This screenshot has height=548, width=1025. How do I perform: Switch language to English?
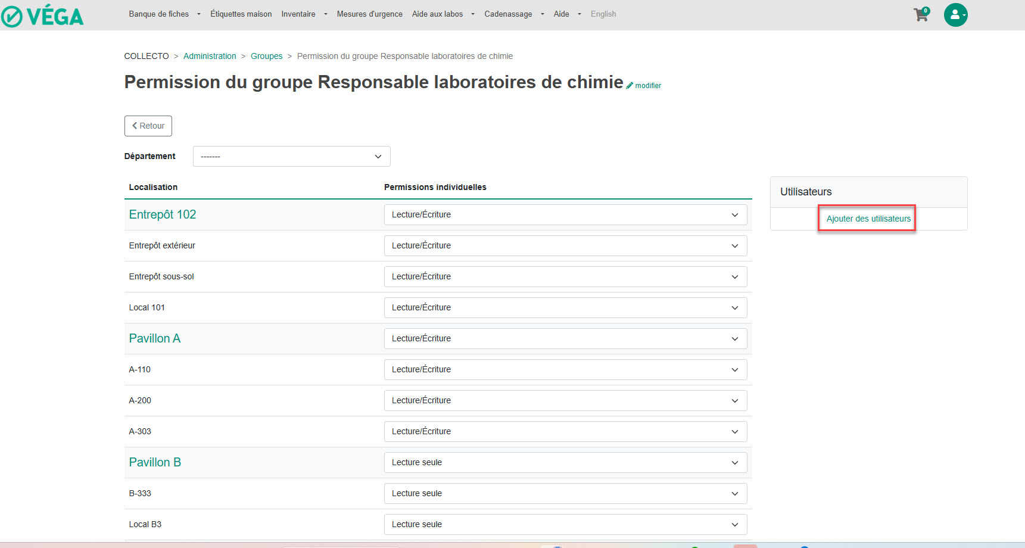pos(603,14)
